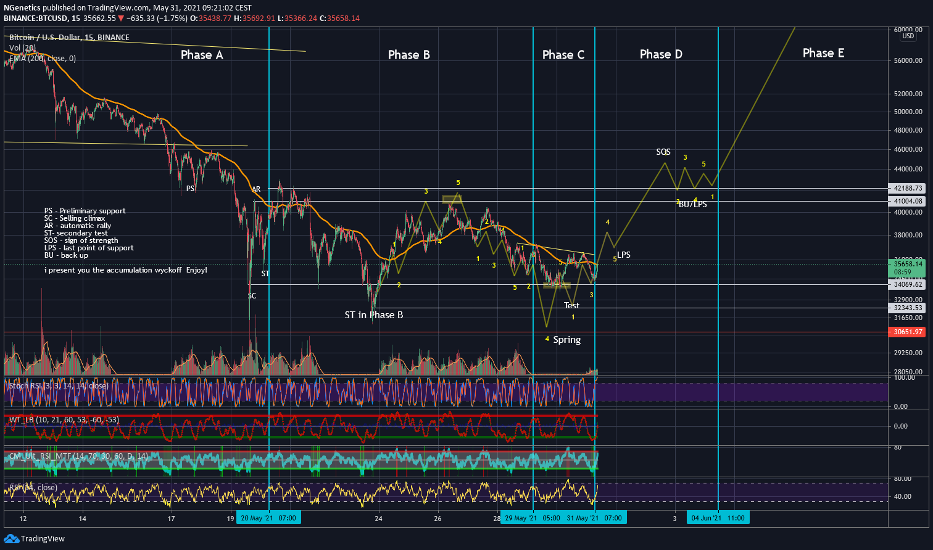The image size is (933, 550).
Task: Click the 'SC - Selling climax' legend line
Action: point(75,218)
